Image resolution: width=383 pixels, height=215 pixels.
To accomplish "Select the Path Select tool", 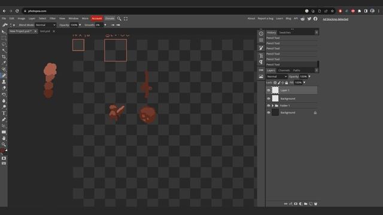I will (x=4, y=126).
